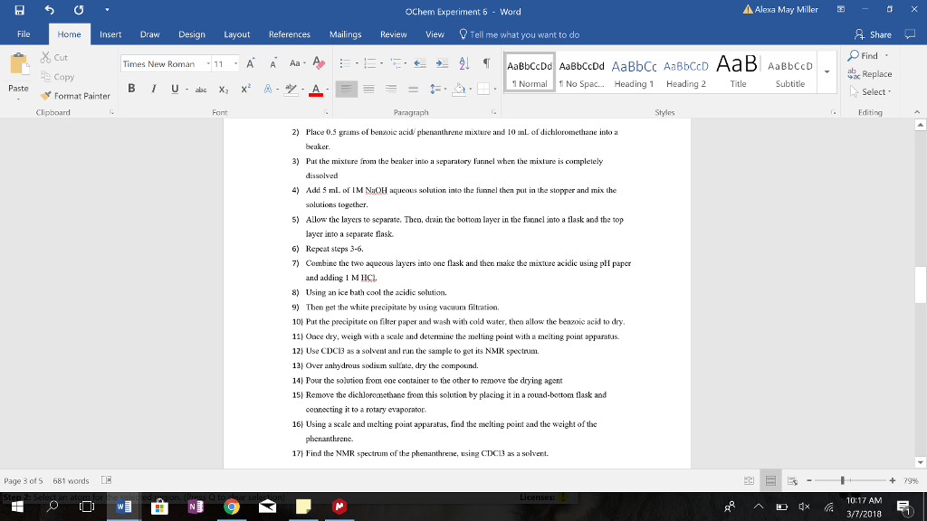Apply Text Highlight Color
The height and width of the screenshot is (521, 927).
(290, 89)
